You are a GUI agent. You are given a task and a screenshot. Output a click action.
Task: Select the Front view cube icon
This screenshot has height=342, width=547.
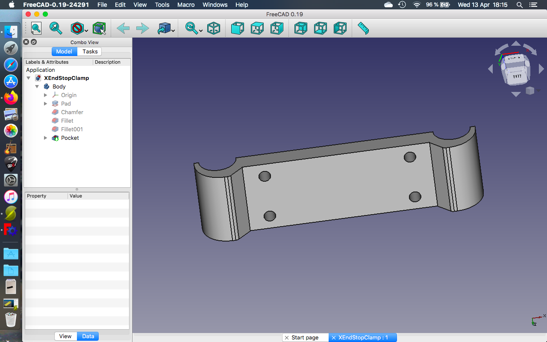(x=238, y=28)
